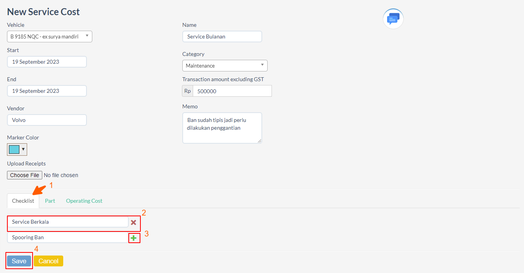
Task: Focus the transaction amount field
Action: coord(232,91)
